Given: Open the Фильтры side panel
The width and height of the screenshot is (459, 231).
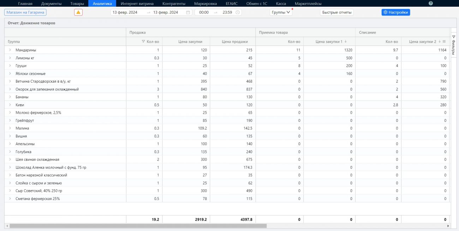Looking at the screenshot, I should (454, 45).
